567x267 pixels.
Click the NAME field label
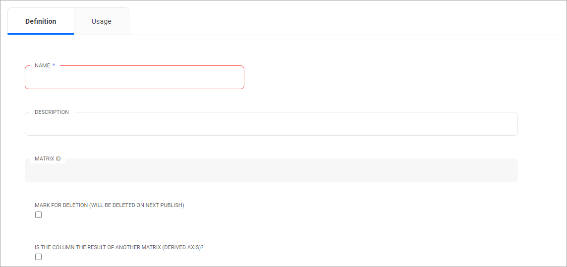point(42,65)
